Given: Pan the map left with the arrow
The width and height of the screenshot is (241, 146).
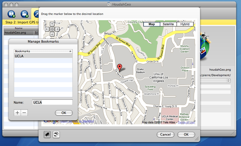Looking at the screenshot, I should click(x=47, y=29).
